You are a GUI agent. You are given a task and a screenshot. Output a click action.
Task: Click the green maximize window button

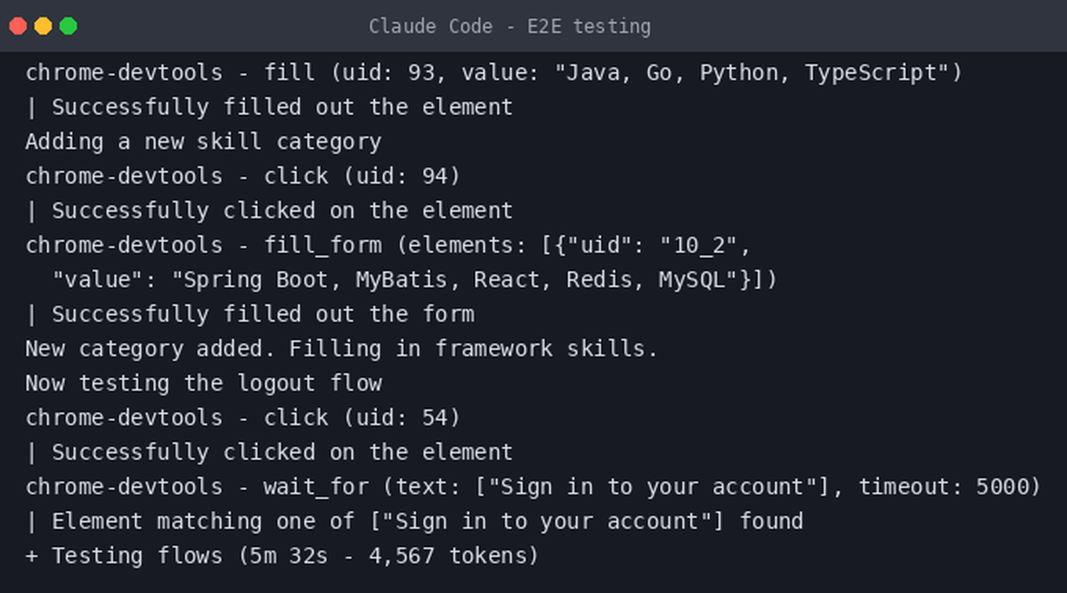[x=68, y=26]
